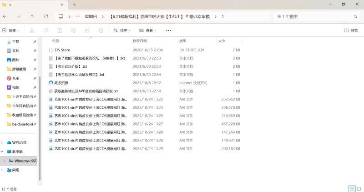Open the 排序 sort dropdown
This screenshot has height=192, width=364.
[122, 30]
